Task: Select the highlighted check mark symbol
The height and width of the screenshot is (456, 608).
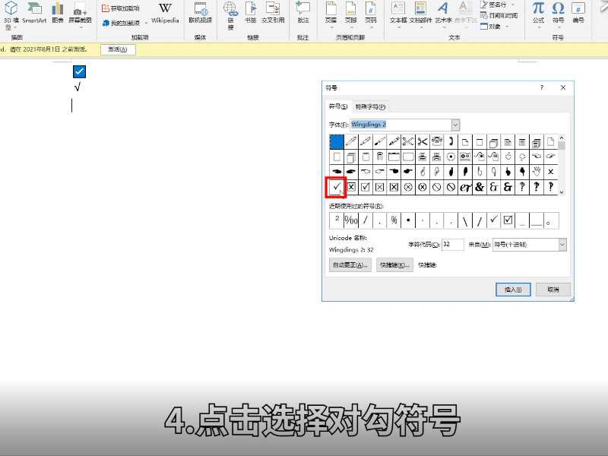Action: point(335,186)
